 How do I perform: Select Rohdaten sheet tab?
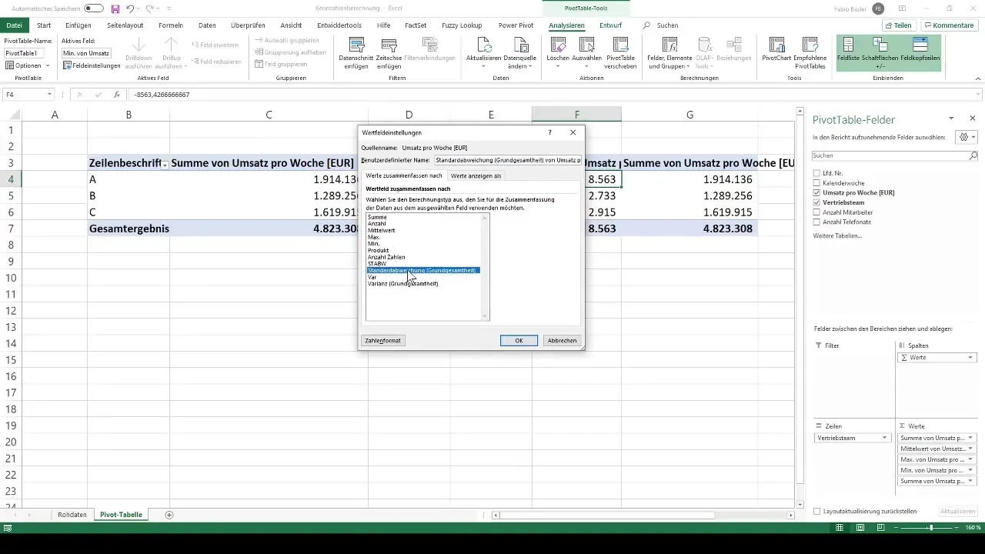[x=72, y=514]
